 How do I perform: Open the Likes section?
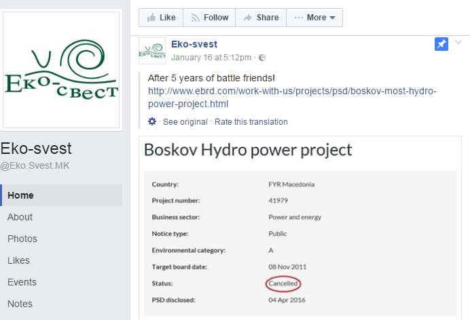[18, 260]
